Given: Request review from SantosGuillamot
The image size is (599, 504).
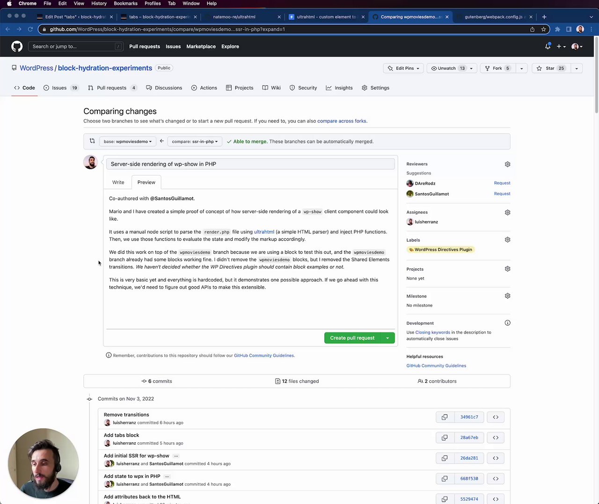Looking at the screenshot, I should point(502,194).
